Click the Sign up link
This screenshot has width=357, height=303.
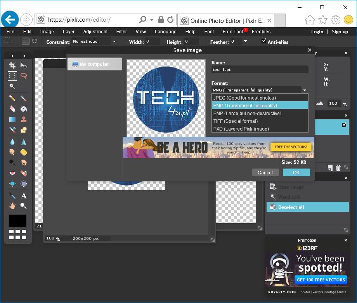(x=340, y=32)
